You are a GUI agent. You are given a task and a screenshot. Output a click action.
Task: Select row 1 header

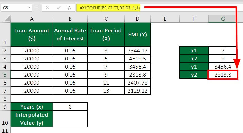(5, 34)
